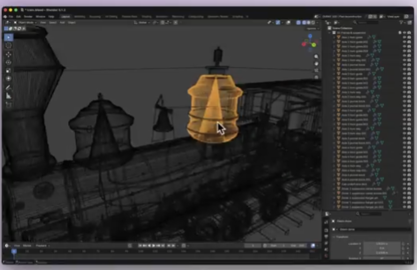
Task: Disable rendering for the Frames & suspension collection
Action: click(409, 33)
